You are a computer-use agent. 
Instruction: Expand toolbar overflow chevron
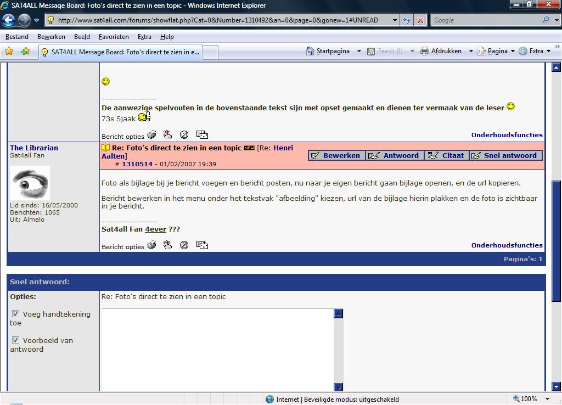coord(558,47)
